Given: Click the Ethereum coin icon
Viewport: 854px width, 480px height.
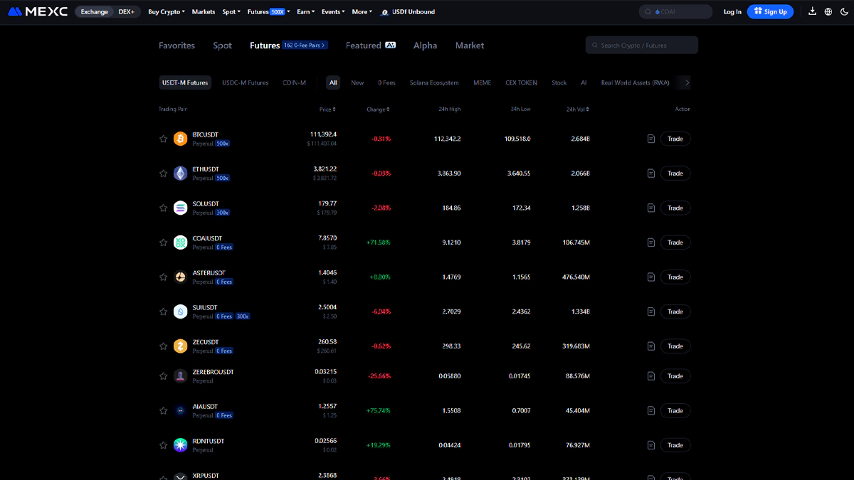Looking at the screenshot, I should tap(181, 174).
